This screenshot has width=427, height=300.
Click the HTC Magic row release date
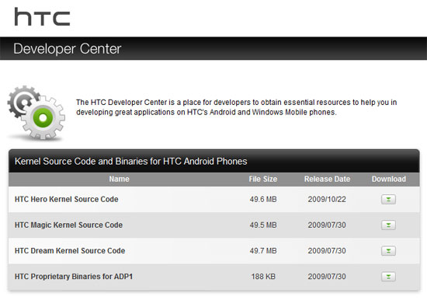pyautogui.click(x=327, y=225)
